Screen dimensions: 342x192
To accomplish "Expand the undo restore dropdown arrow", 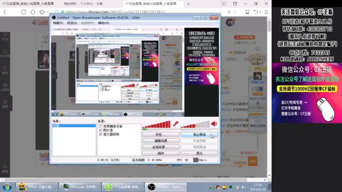I will (x=260, y=12).
